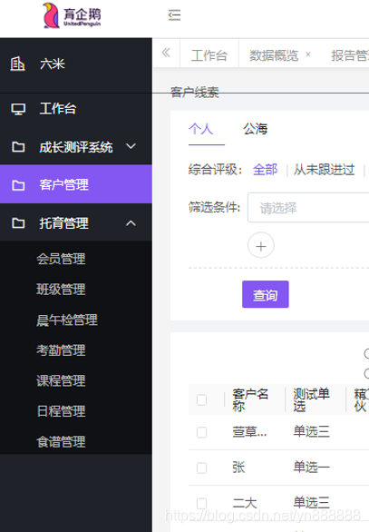Select the 个人 tab
The height and width of the screenshot is (532, 369).
coord(201,129)
